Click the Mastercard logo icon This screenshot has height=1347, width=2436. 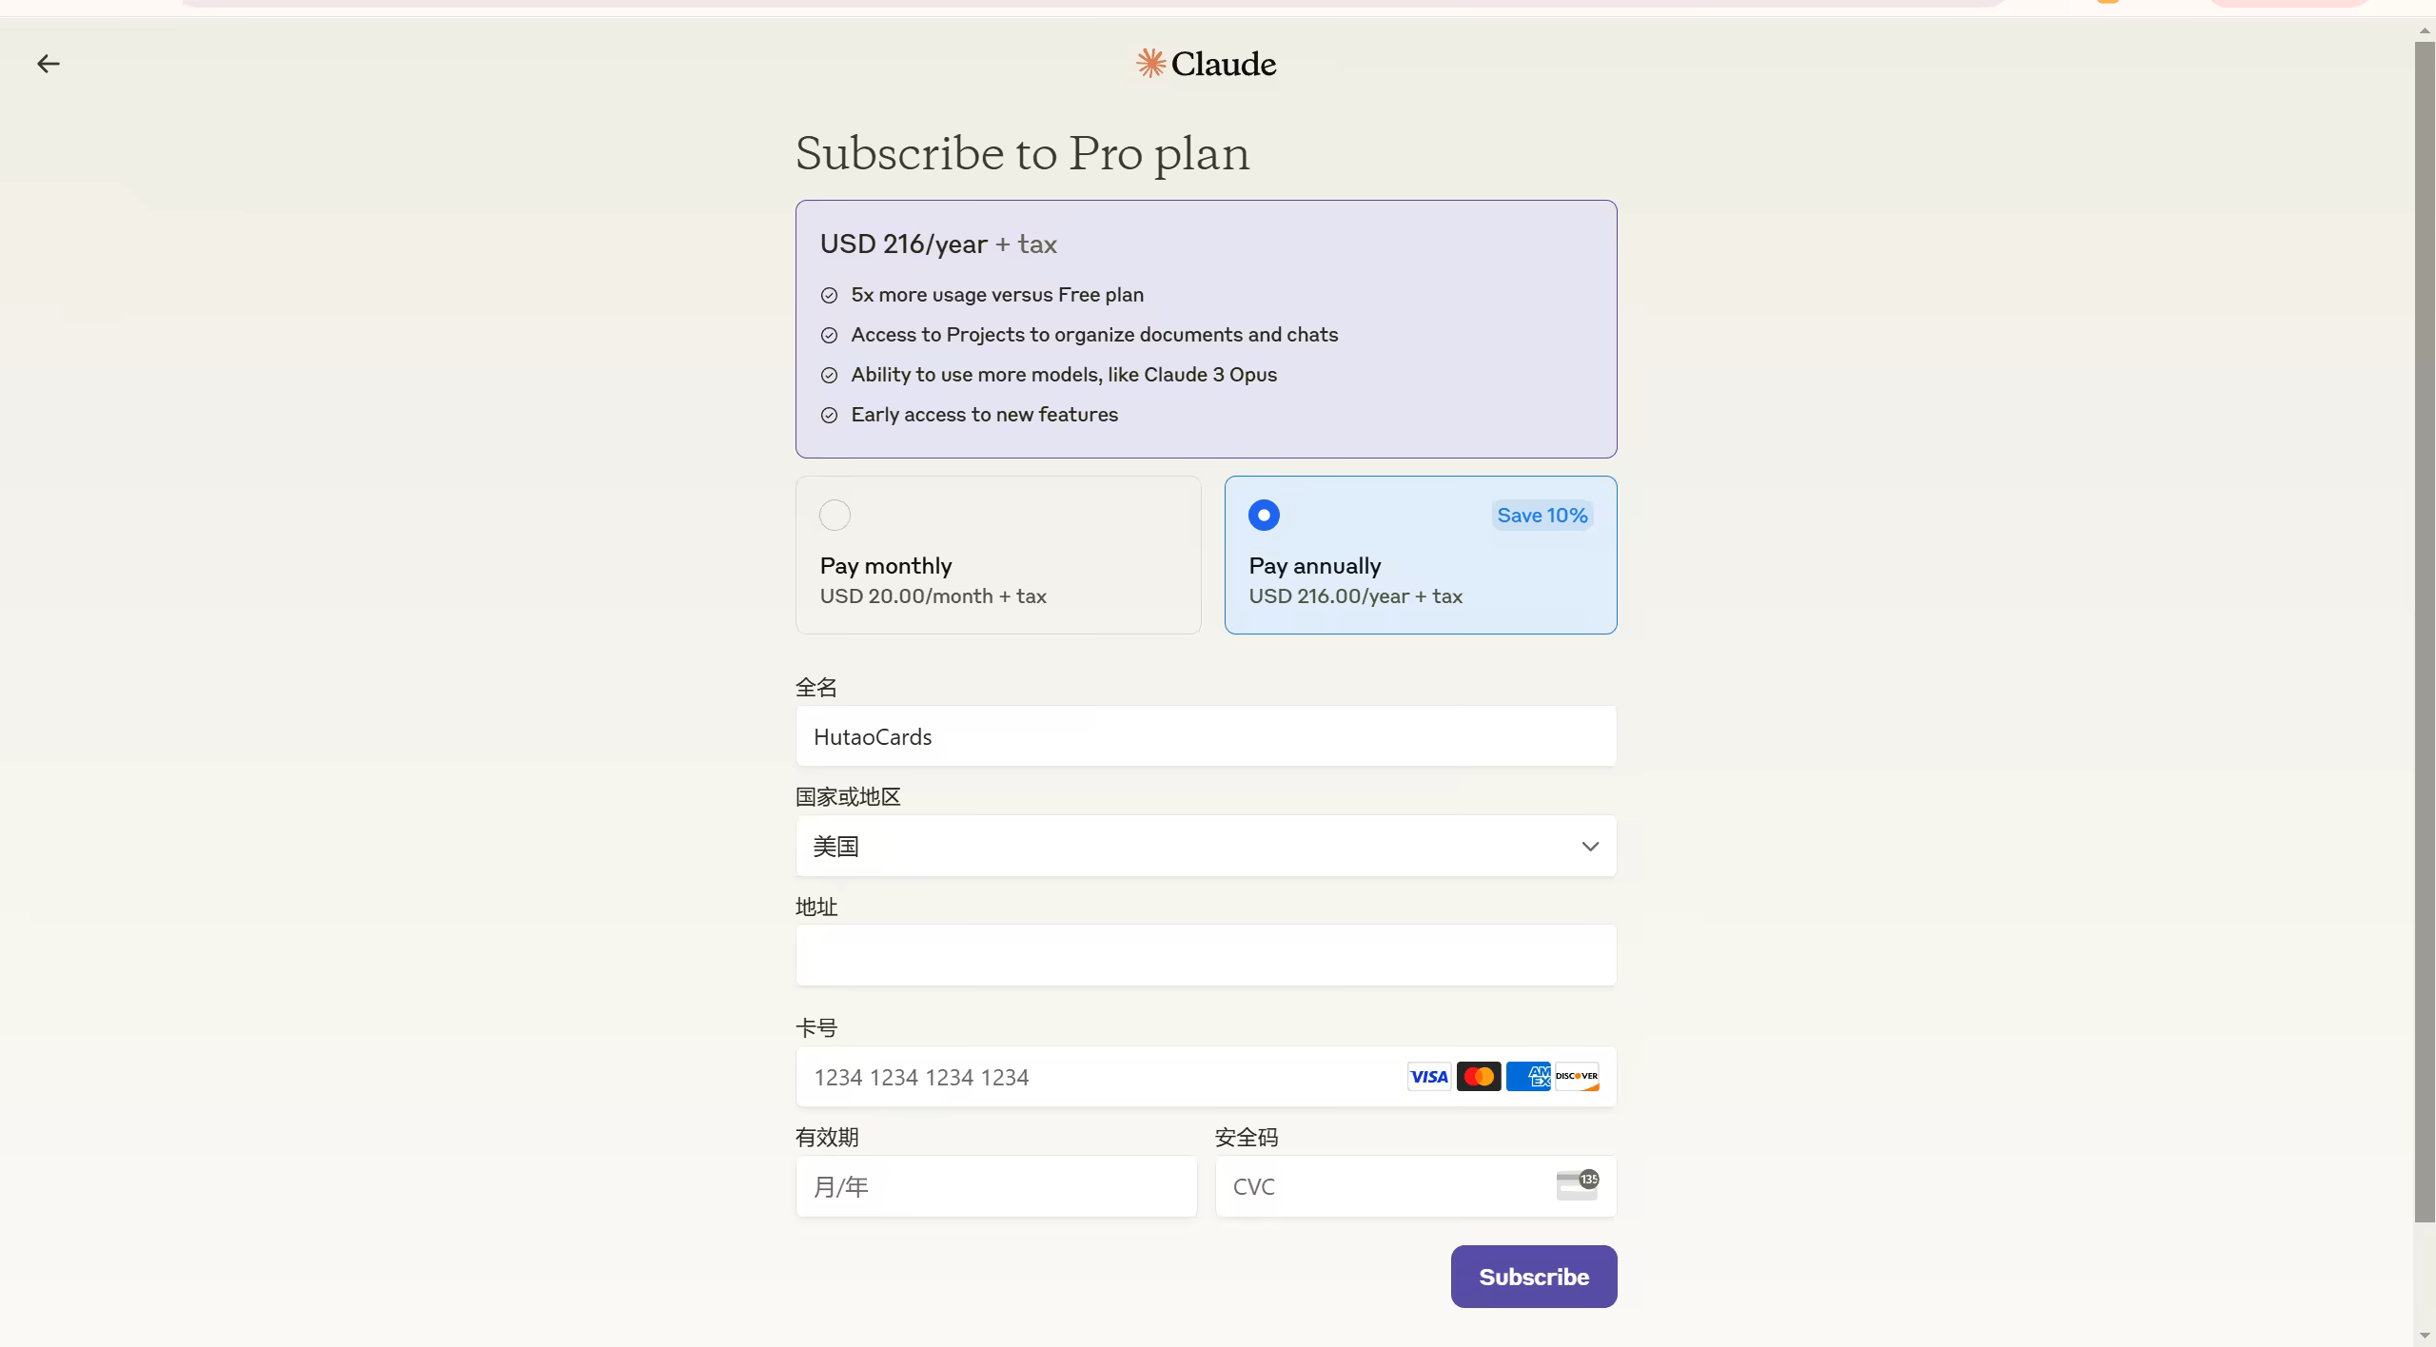(x=1479, y=1077)
